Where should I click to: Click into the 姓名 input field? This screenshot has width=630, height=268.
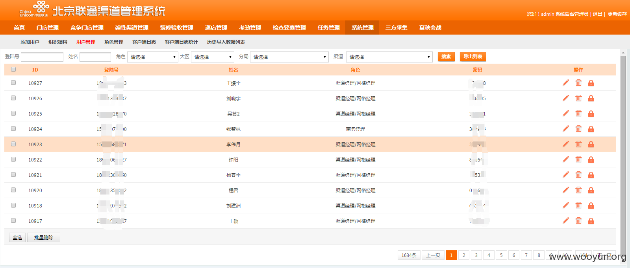[95, 57]
